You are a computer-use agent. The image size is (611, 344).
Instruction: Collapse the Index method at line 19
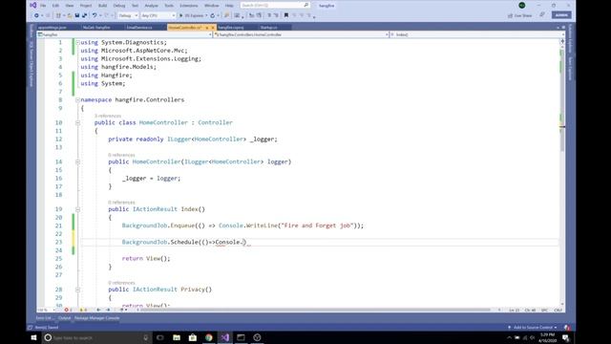click(x=77, y=209)
